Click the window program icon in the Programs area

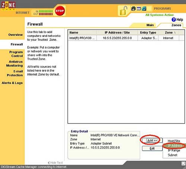139,9
